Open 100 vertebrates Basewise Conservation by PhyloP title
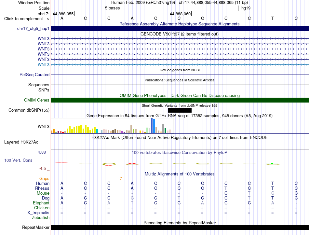309x235 pixels. click(x=180, y=152)
